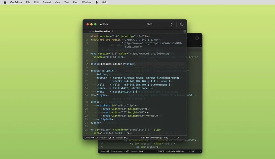275x159 pixels.
Task: Open the SVG syntax style dropdown
Action: 160,24
